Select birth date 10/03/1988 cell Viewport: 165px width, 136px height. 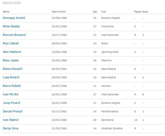coord(59,120)
